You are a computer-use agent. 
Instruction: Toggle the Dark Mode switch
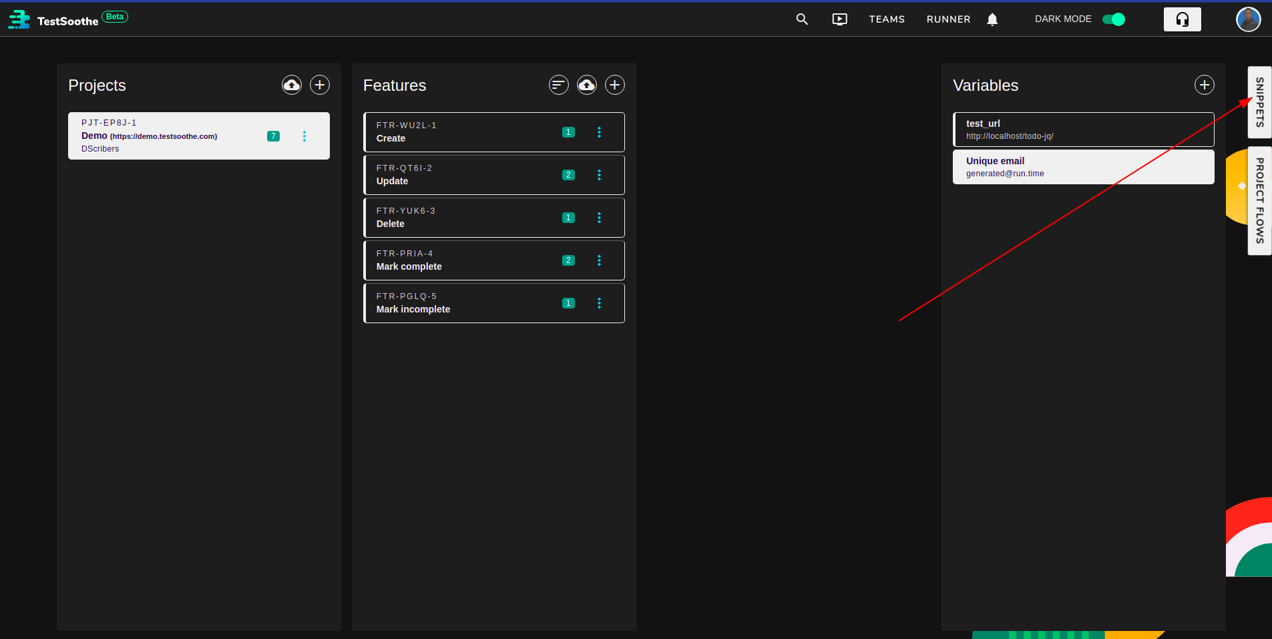[1114, 19]
